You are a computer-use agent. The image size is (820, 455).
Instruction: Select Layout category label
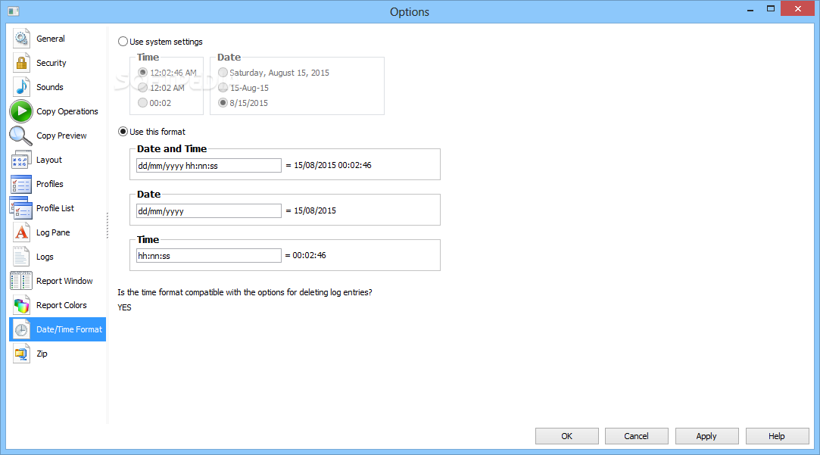49,160
